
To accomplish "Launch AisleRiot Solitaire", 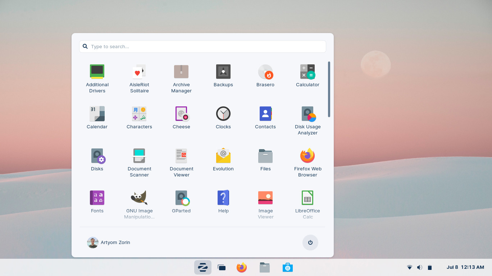I will pos(139,78).
